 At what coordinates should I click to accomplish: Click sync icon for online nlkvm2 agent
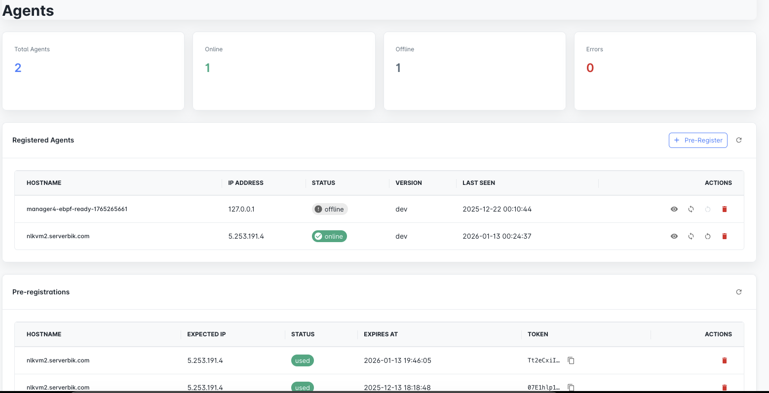point(691,236)
